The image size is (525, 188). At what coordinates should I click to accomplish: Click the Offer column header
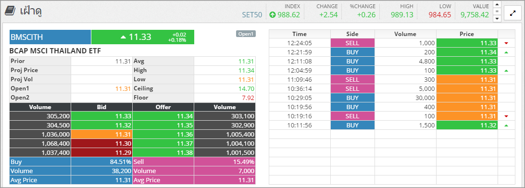[163, 107]
